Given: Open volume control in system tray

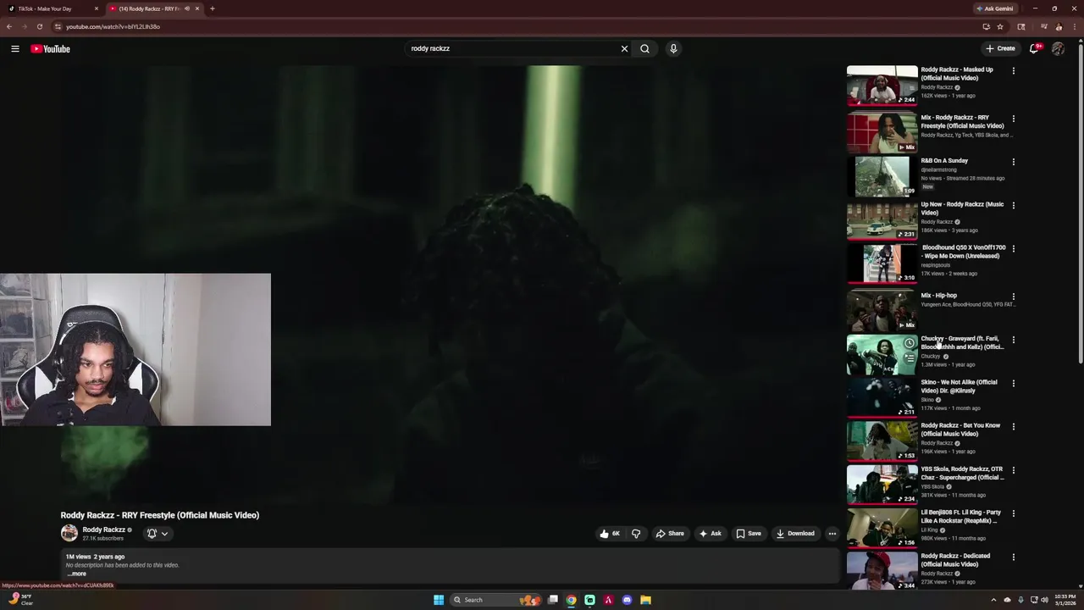Looking at the screenshot, I should (1045, 600).
